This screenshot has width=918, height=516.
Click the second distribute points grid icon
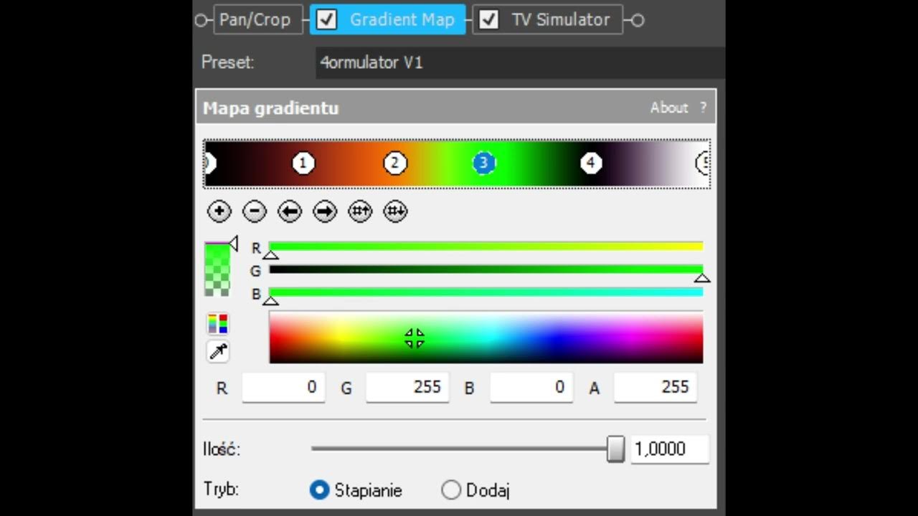click(x=395, y=211)
